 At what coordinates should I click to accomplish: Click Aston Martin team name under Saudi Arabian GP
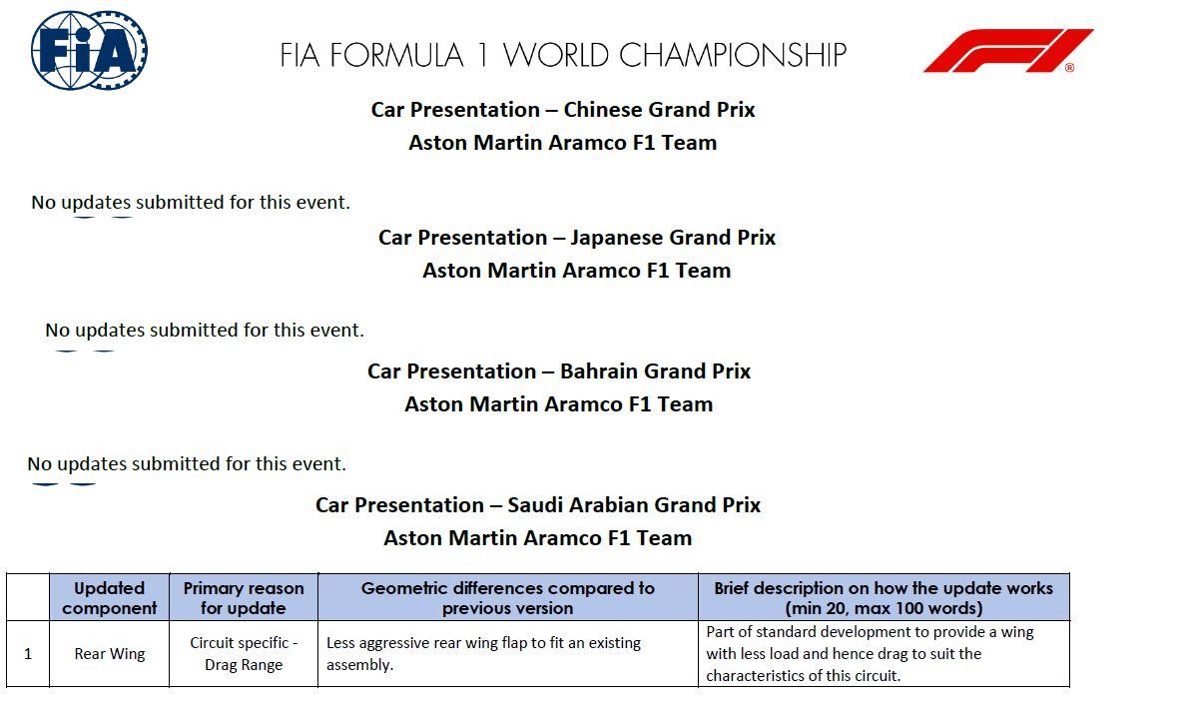click(x=538, y=538)
